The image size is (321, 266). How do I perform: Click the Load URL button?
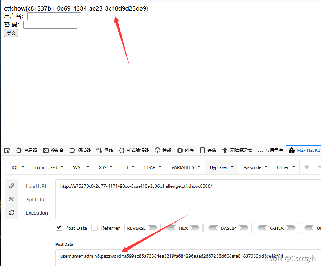tap(37, 186)
